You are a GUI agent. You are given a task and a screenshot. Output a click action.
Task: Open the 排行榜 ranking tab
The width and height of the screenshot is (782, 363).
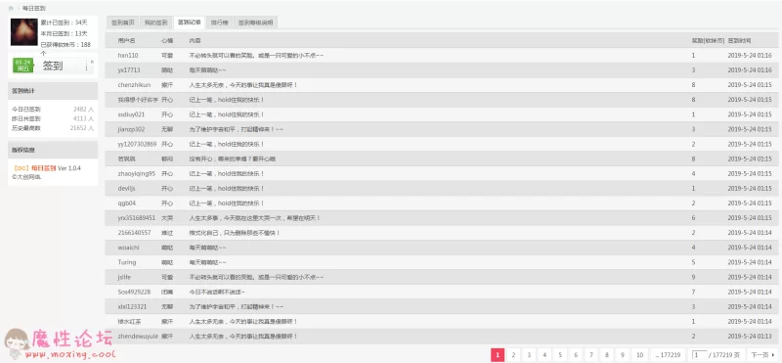(219, 23)
